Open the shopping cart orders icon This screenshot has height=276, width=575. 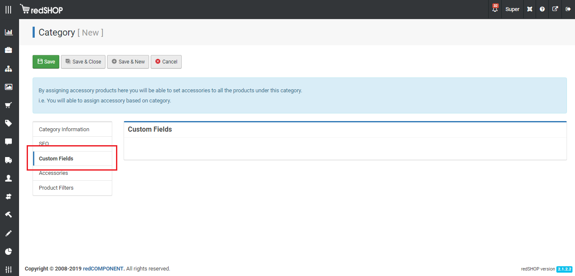(x=8, y=105)
